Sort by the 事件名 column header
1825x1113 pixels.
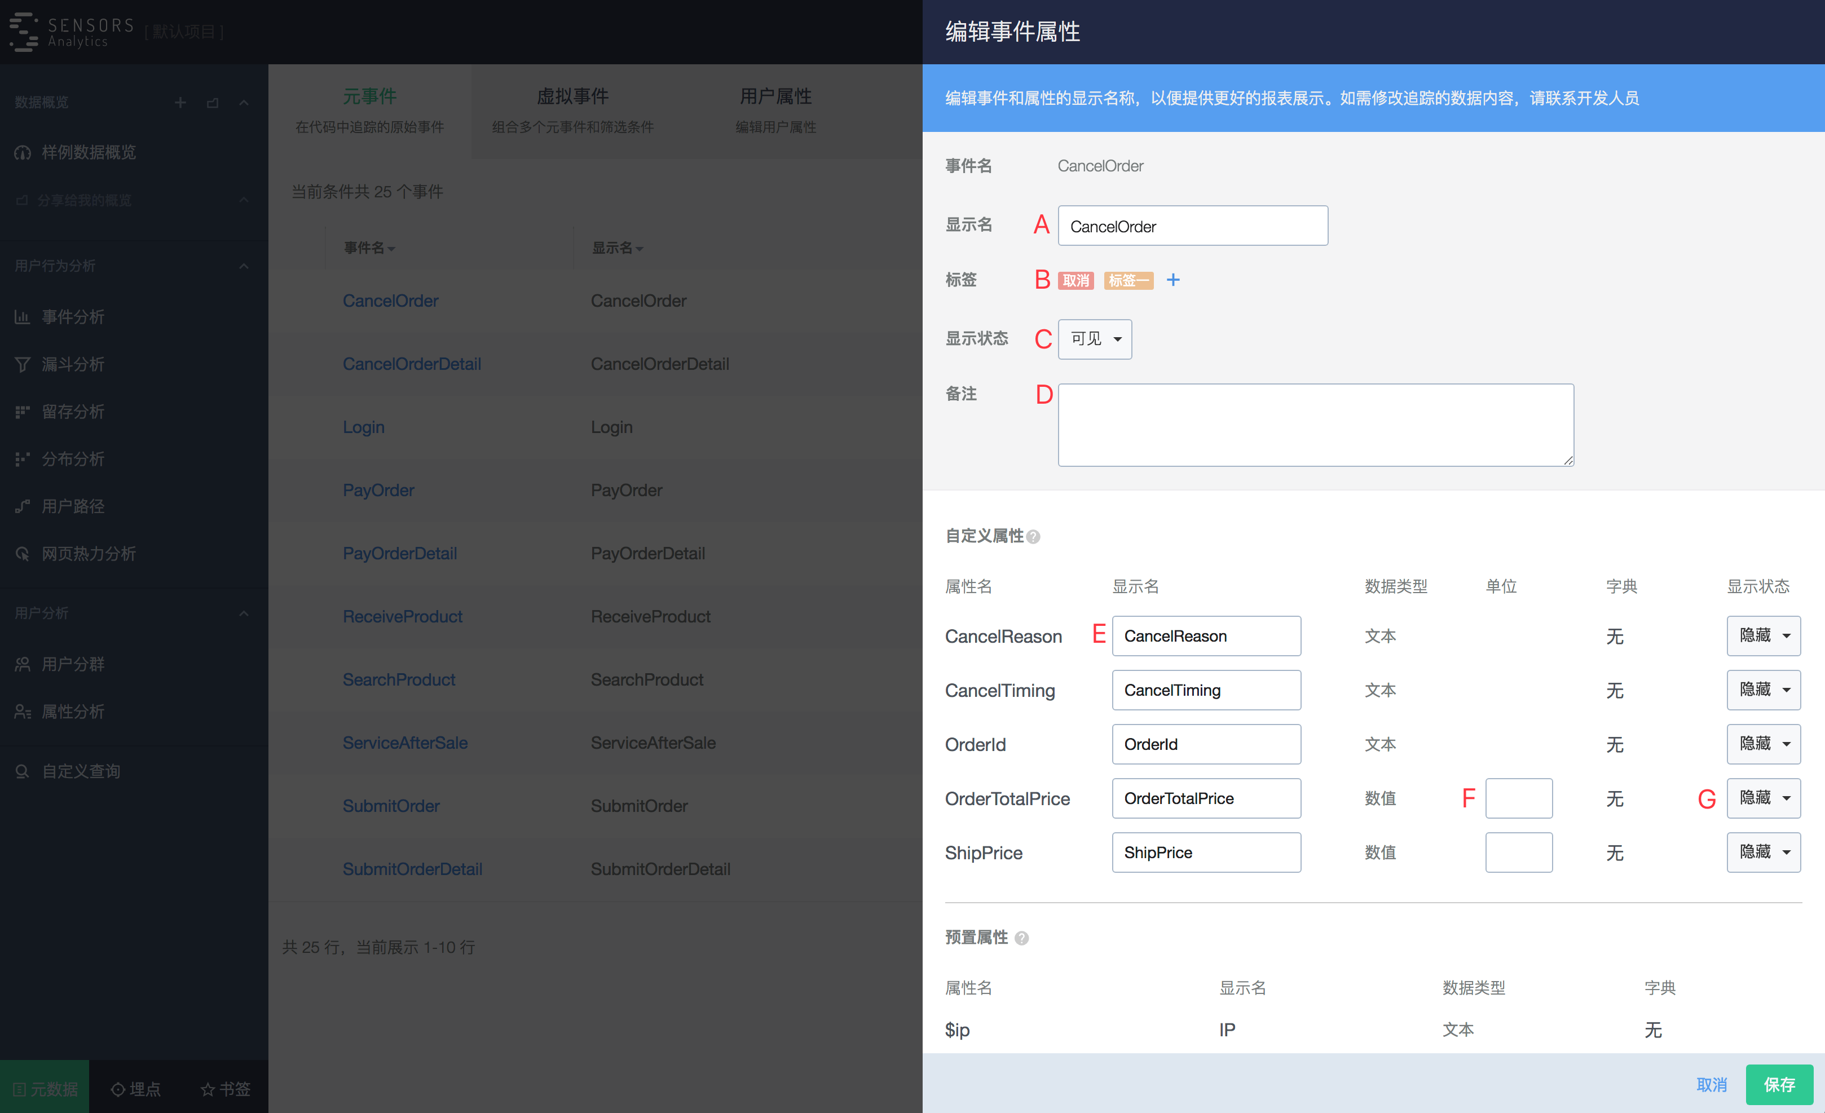pos(369,248)
